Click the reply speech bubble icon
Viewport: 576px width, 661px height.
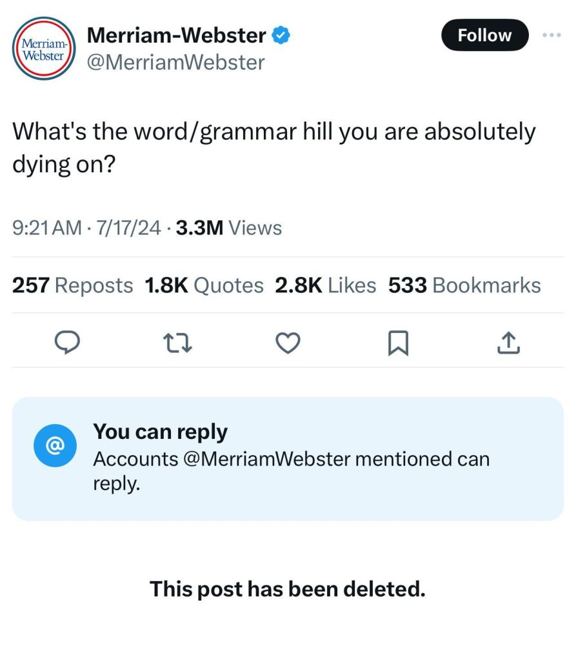coord(65,343)
